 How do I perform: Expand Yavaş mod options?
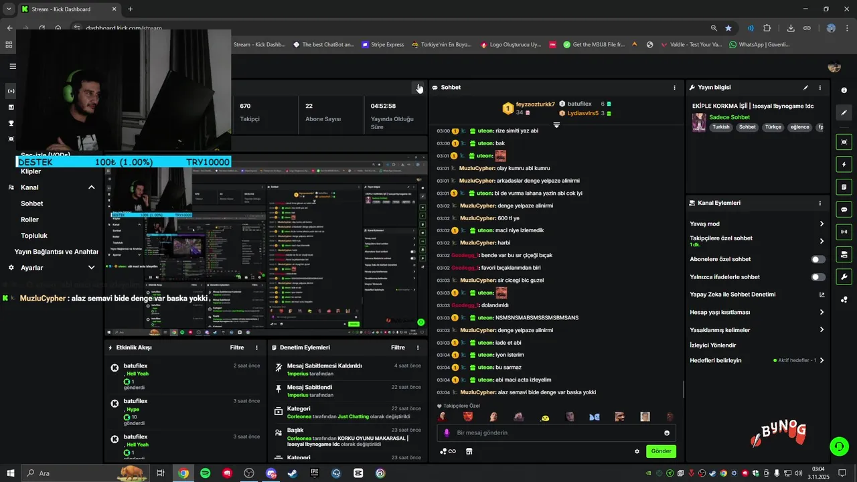(x=822, y=224)
